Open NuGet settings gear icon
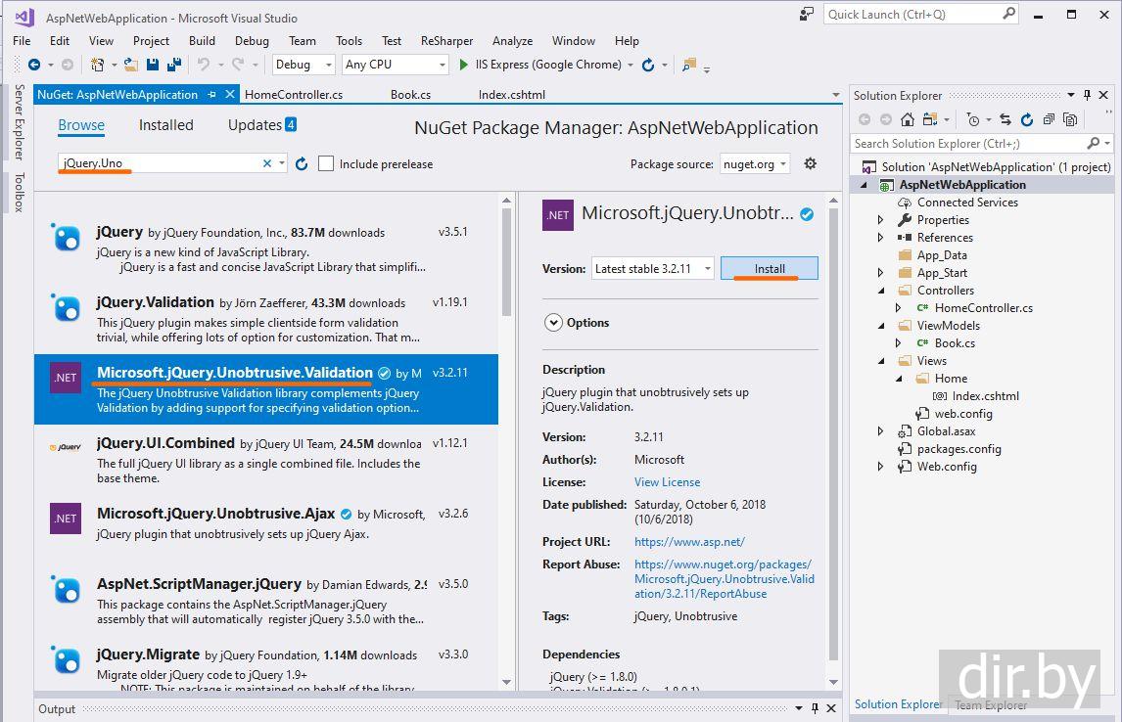Image resolution: width=1122 pixels, height=722 pixels. point(810,164)
